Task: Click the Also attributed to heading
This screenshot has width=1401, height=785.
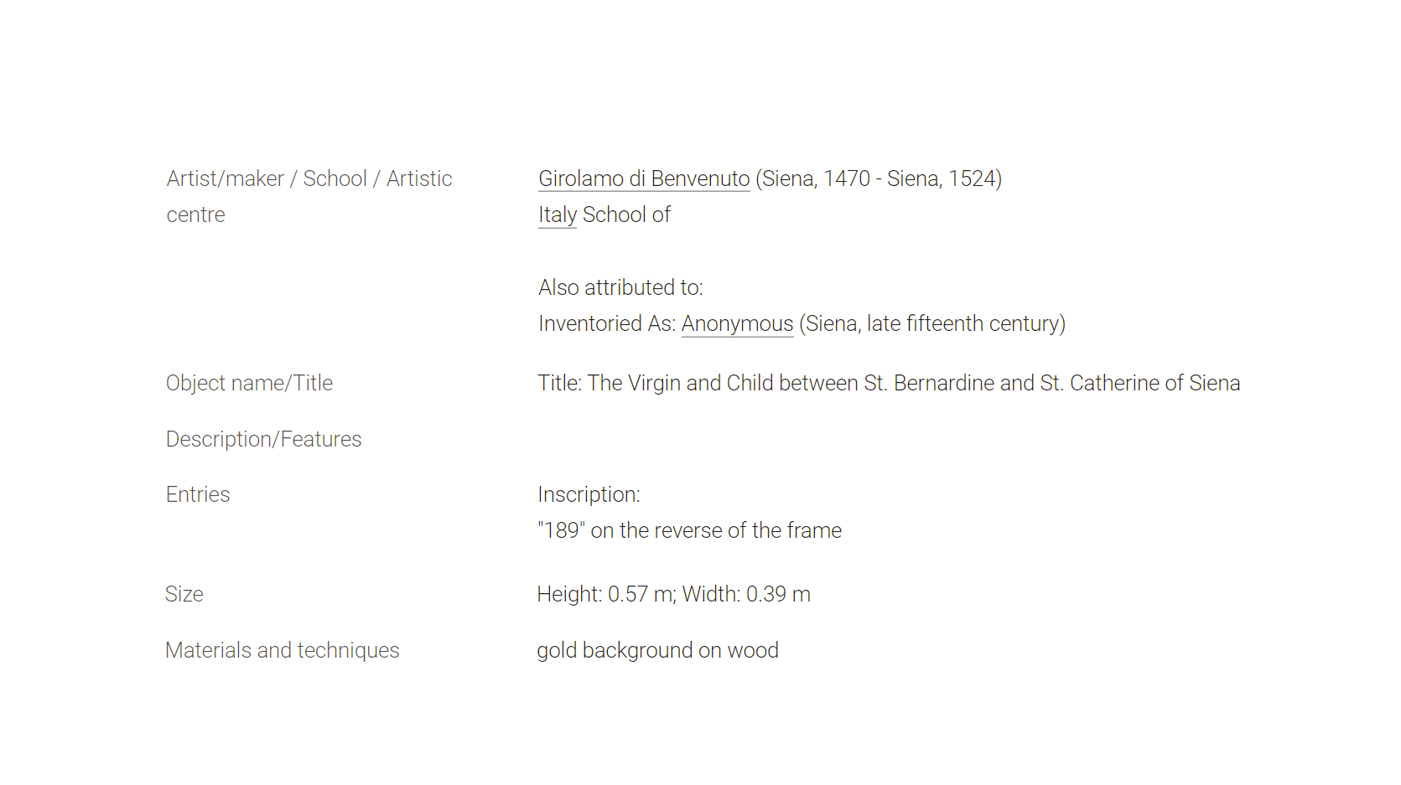Action: click(620, 287)
